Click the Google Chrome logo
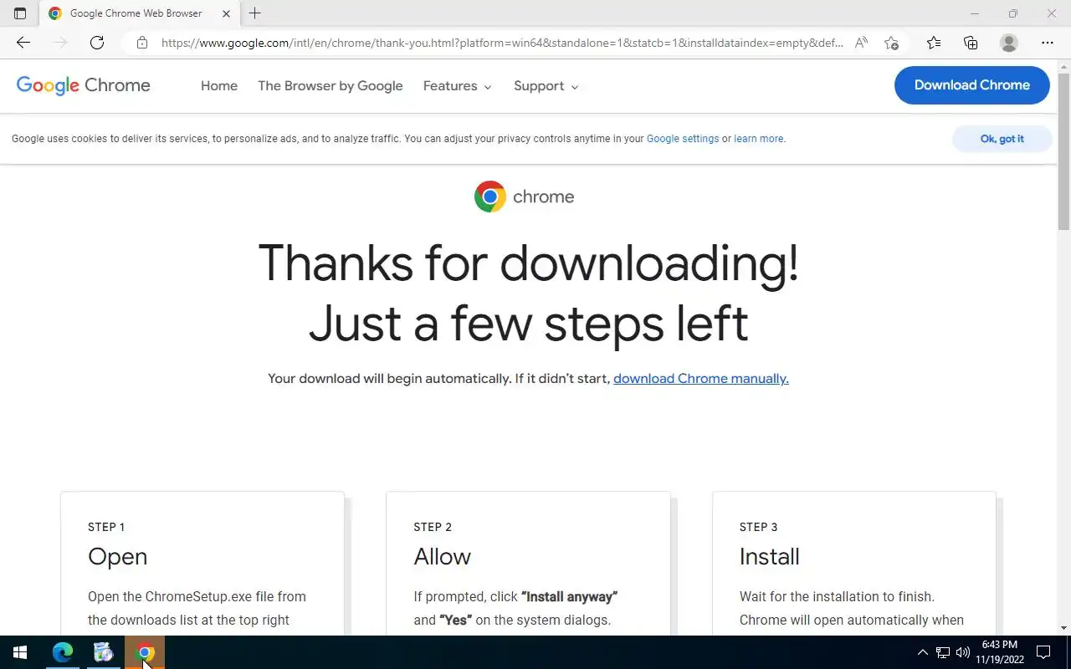This screenshot has height=669, width=1071. [84, 85]
